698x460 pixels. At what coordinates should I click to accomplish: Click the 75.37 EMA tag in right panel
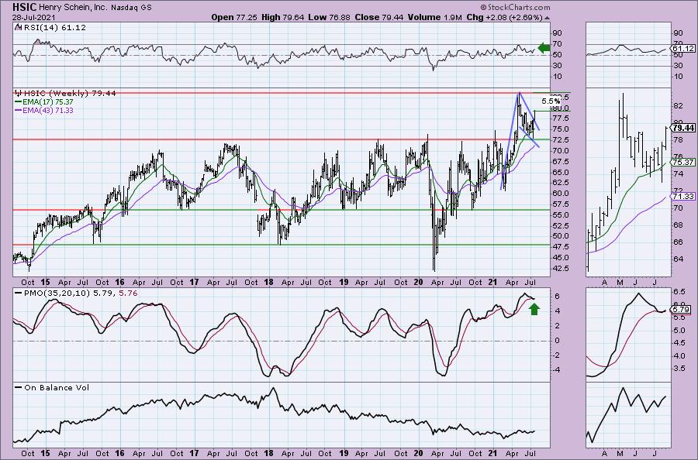(683, 162)
